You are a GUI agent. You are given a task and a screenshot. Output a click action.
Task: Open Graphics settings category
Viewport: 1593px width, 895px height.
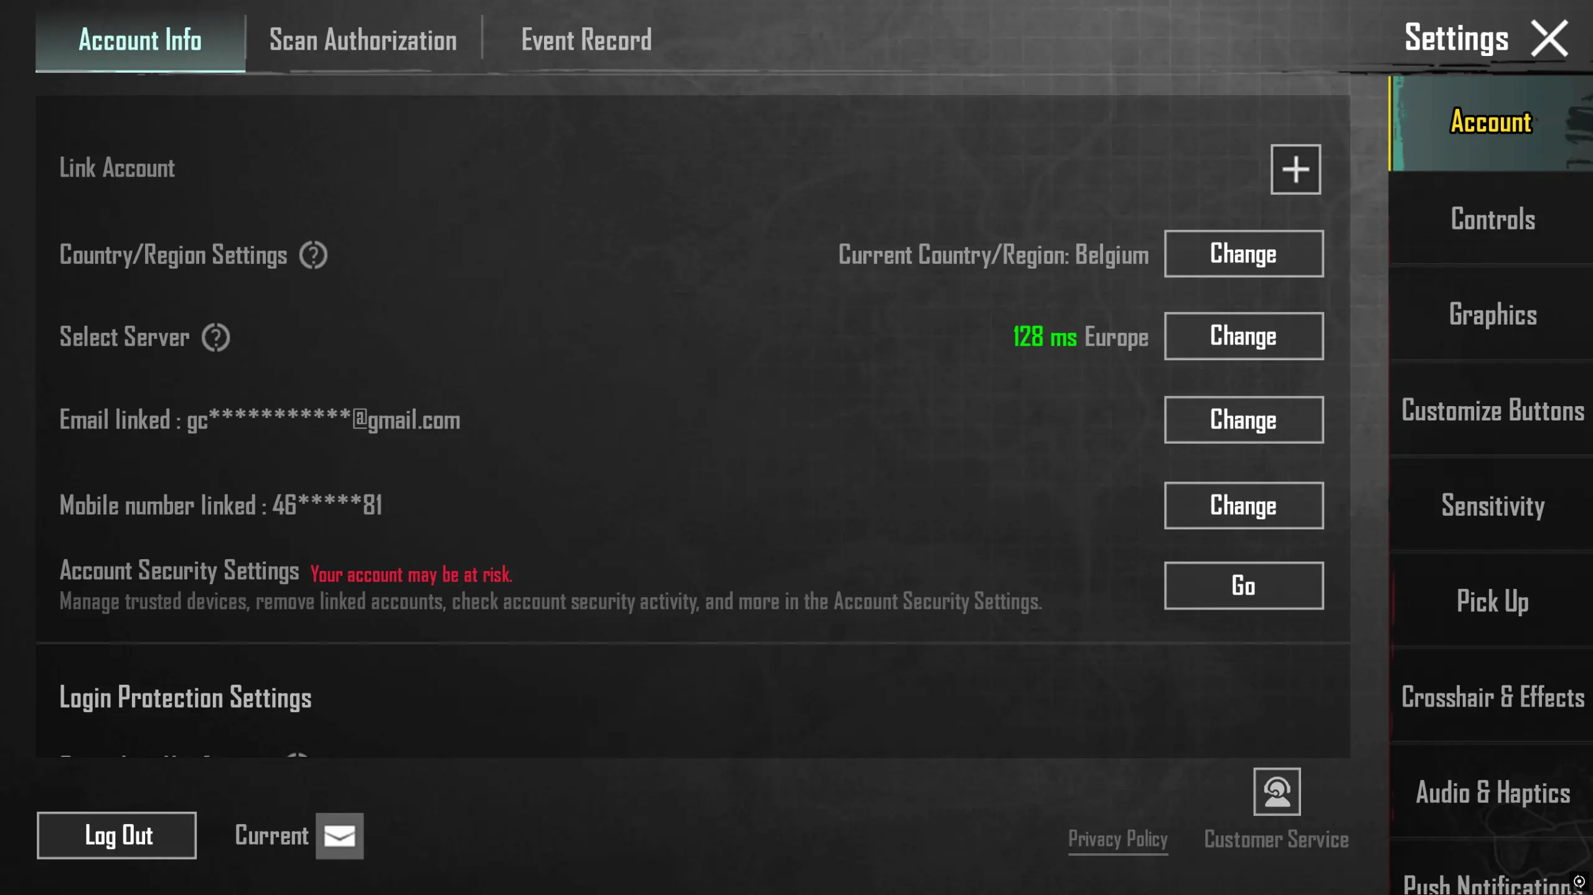1492,314
